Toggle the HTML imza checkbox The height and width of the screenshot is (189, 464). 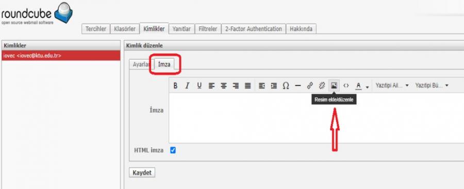coord(173,150)
